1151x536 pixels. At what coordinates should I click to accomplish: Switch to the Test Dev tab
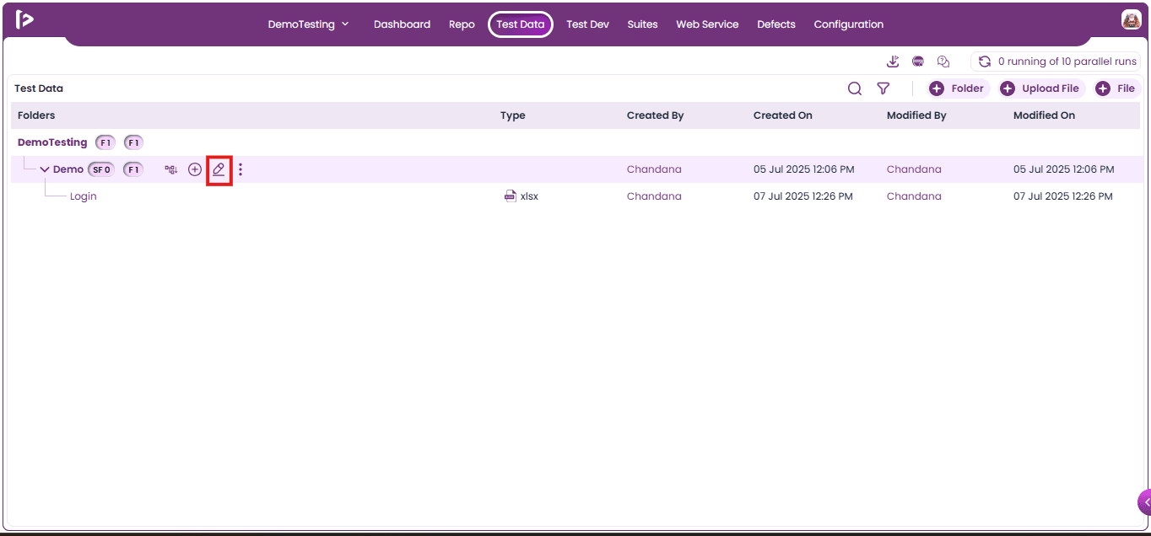(587, 24)
